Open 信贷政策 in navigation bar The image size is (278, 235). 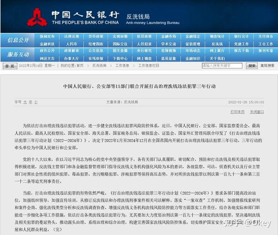(x=144, y=36)
